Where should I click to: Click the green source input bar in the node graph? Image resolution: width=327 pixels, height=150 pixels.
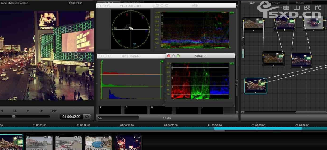coord(243,54)
